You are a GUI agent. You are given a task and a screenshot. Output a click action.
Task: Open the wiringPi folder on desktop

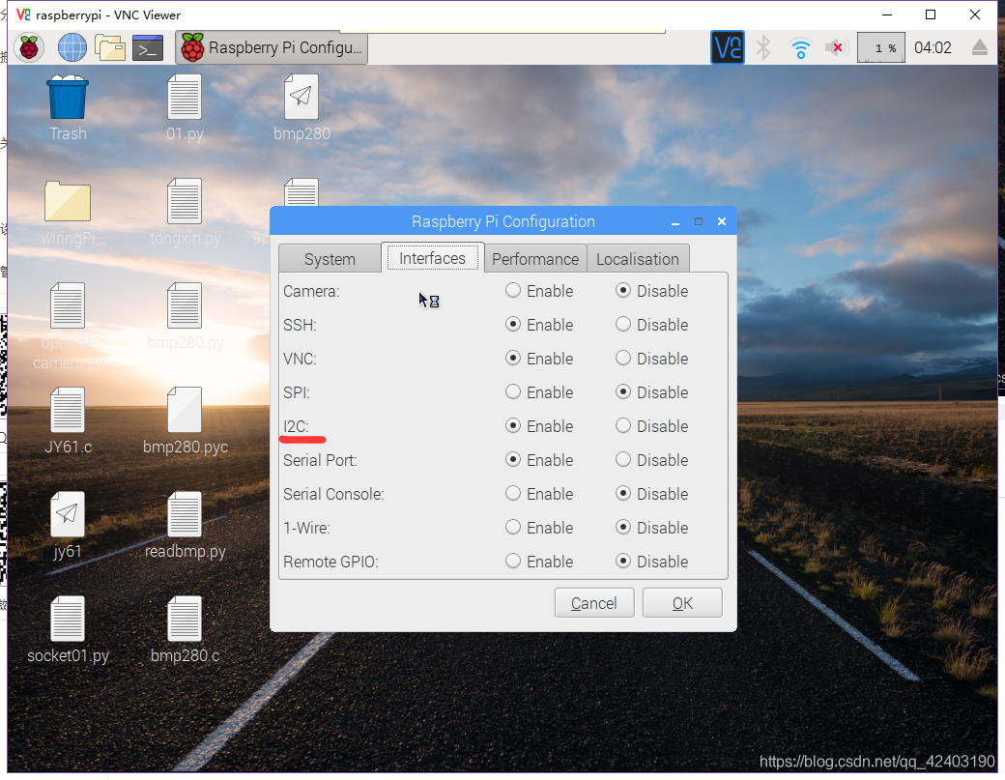click(68, 213)
